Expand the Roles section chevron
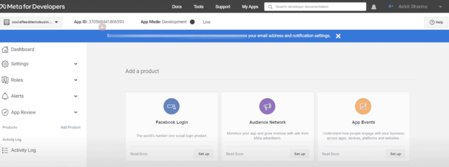The width and height of the screenshot is (449, 167). (x=75, y=80)
